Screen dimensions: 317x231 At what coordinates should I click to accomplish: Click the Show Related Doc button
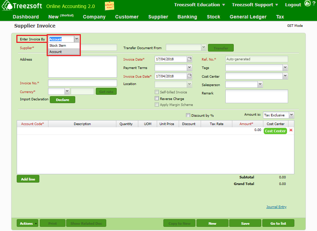[86, 223]
